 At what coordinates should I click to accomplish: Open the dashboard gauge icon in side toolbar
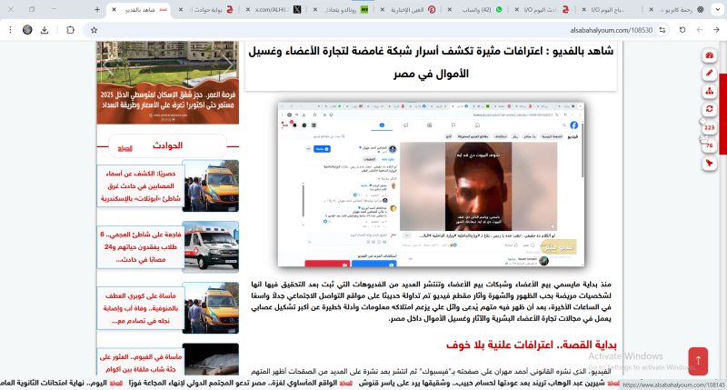coord(710,55)
